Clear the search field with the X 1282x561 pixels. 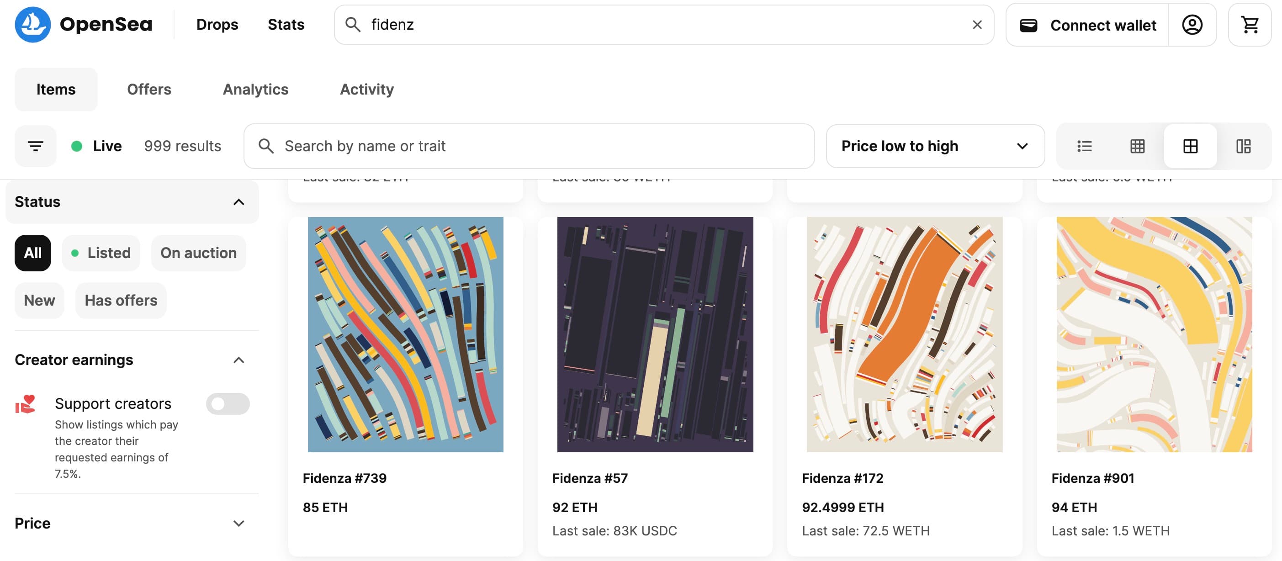977,25
